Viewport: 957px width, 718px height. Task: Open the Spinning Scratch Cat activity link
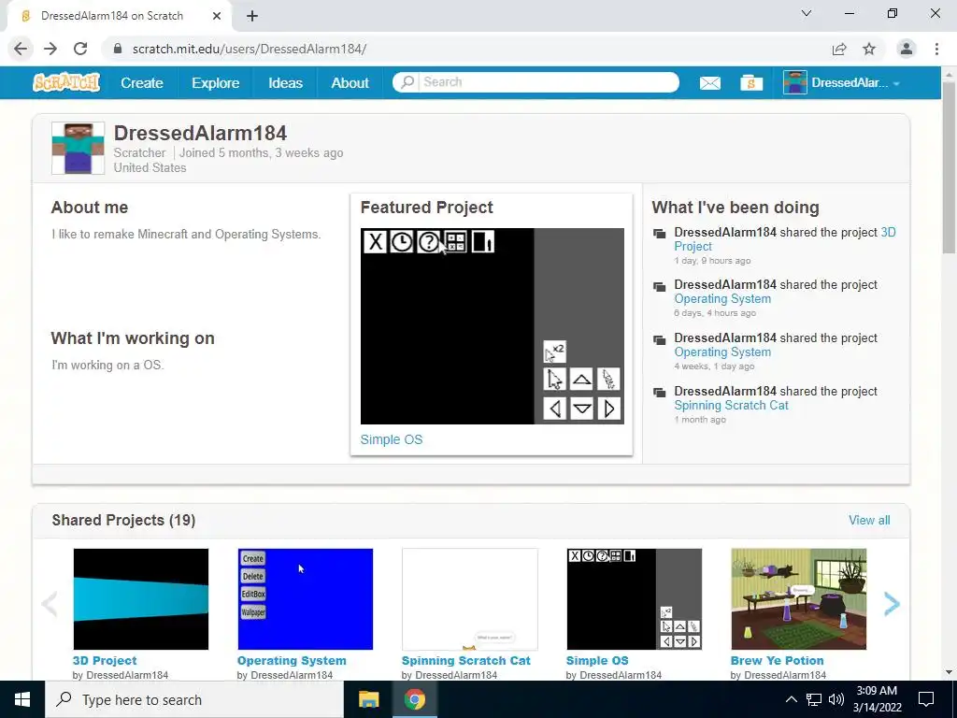(x=731, y=405)
